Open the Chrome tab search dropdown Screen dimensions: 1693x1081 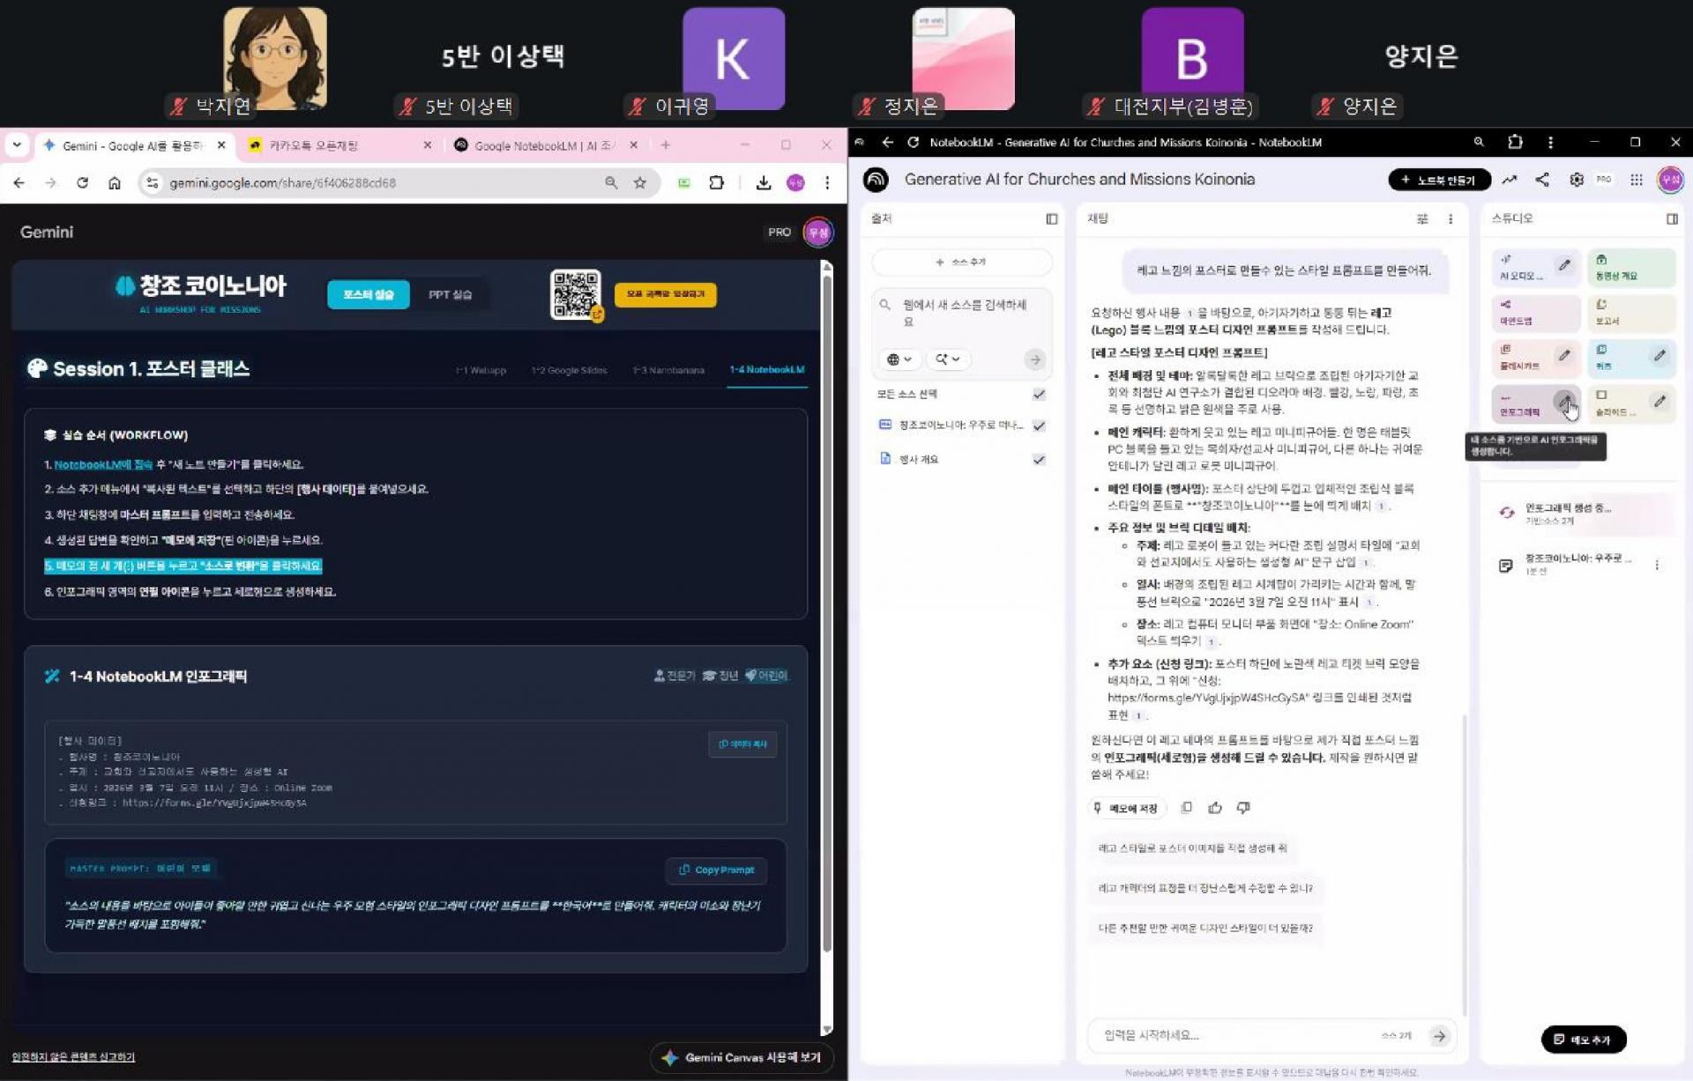(17, 144)
